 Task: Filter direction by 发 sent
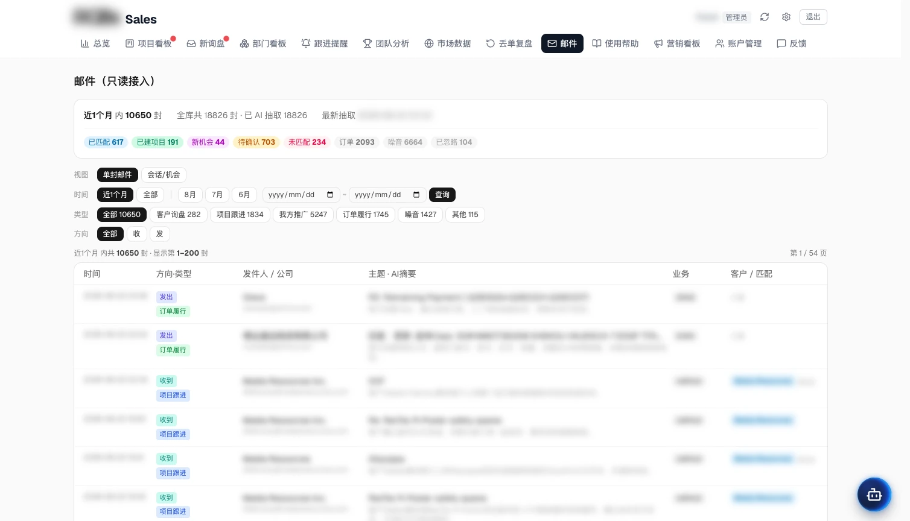159,234
